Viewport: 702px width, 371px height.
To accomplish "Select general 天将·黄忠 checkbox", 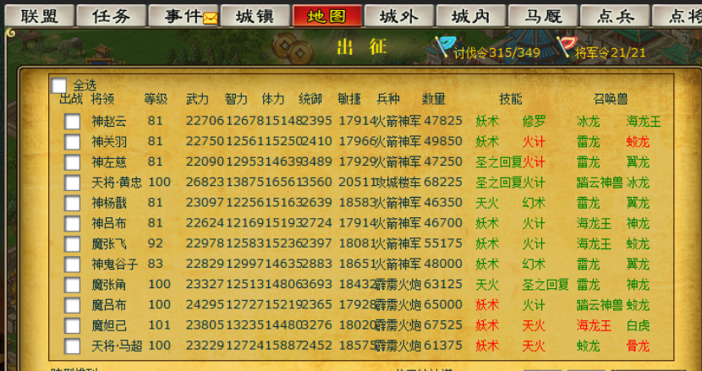I will click(x=73, y=183).
